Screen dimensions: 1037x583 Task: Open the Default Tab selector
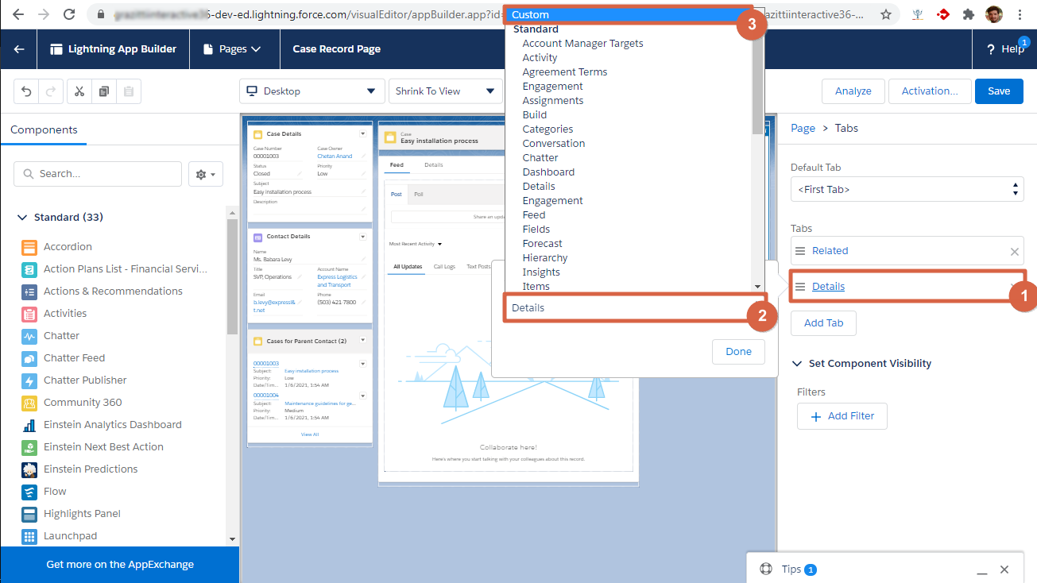click(907, 190)
